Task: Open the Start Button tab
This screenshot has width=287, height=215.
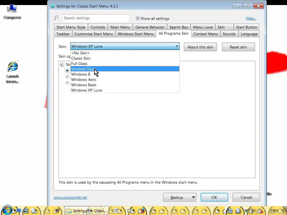Action: (247, 27)
